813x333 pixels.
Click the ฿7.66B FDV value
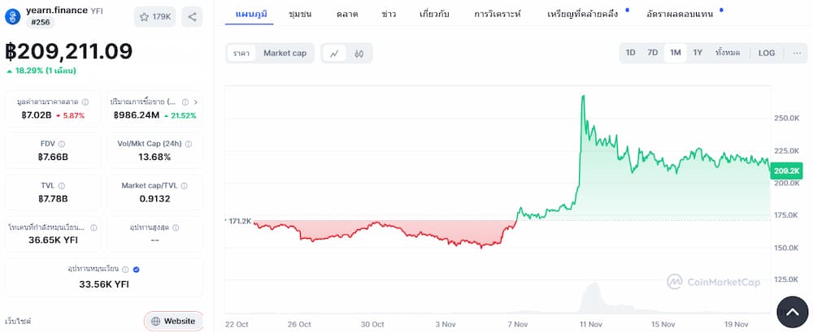pyautogui.click(x=53, y=157)
